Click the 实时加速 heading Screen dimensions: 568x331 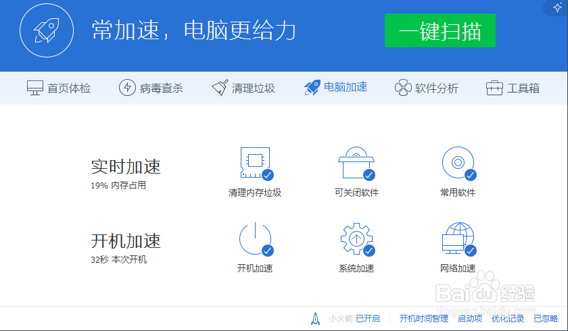click(126, 166)
